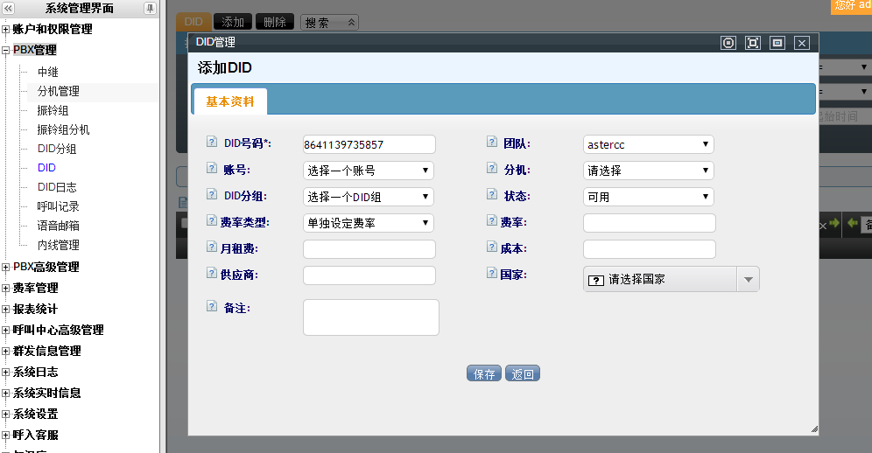
Task: Click help icon next to 团队 label
Action: (x=491, y=143)
